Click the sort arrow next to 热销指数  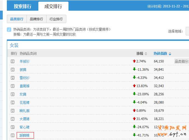[170, 54]
